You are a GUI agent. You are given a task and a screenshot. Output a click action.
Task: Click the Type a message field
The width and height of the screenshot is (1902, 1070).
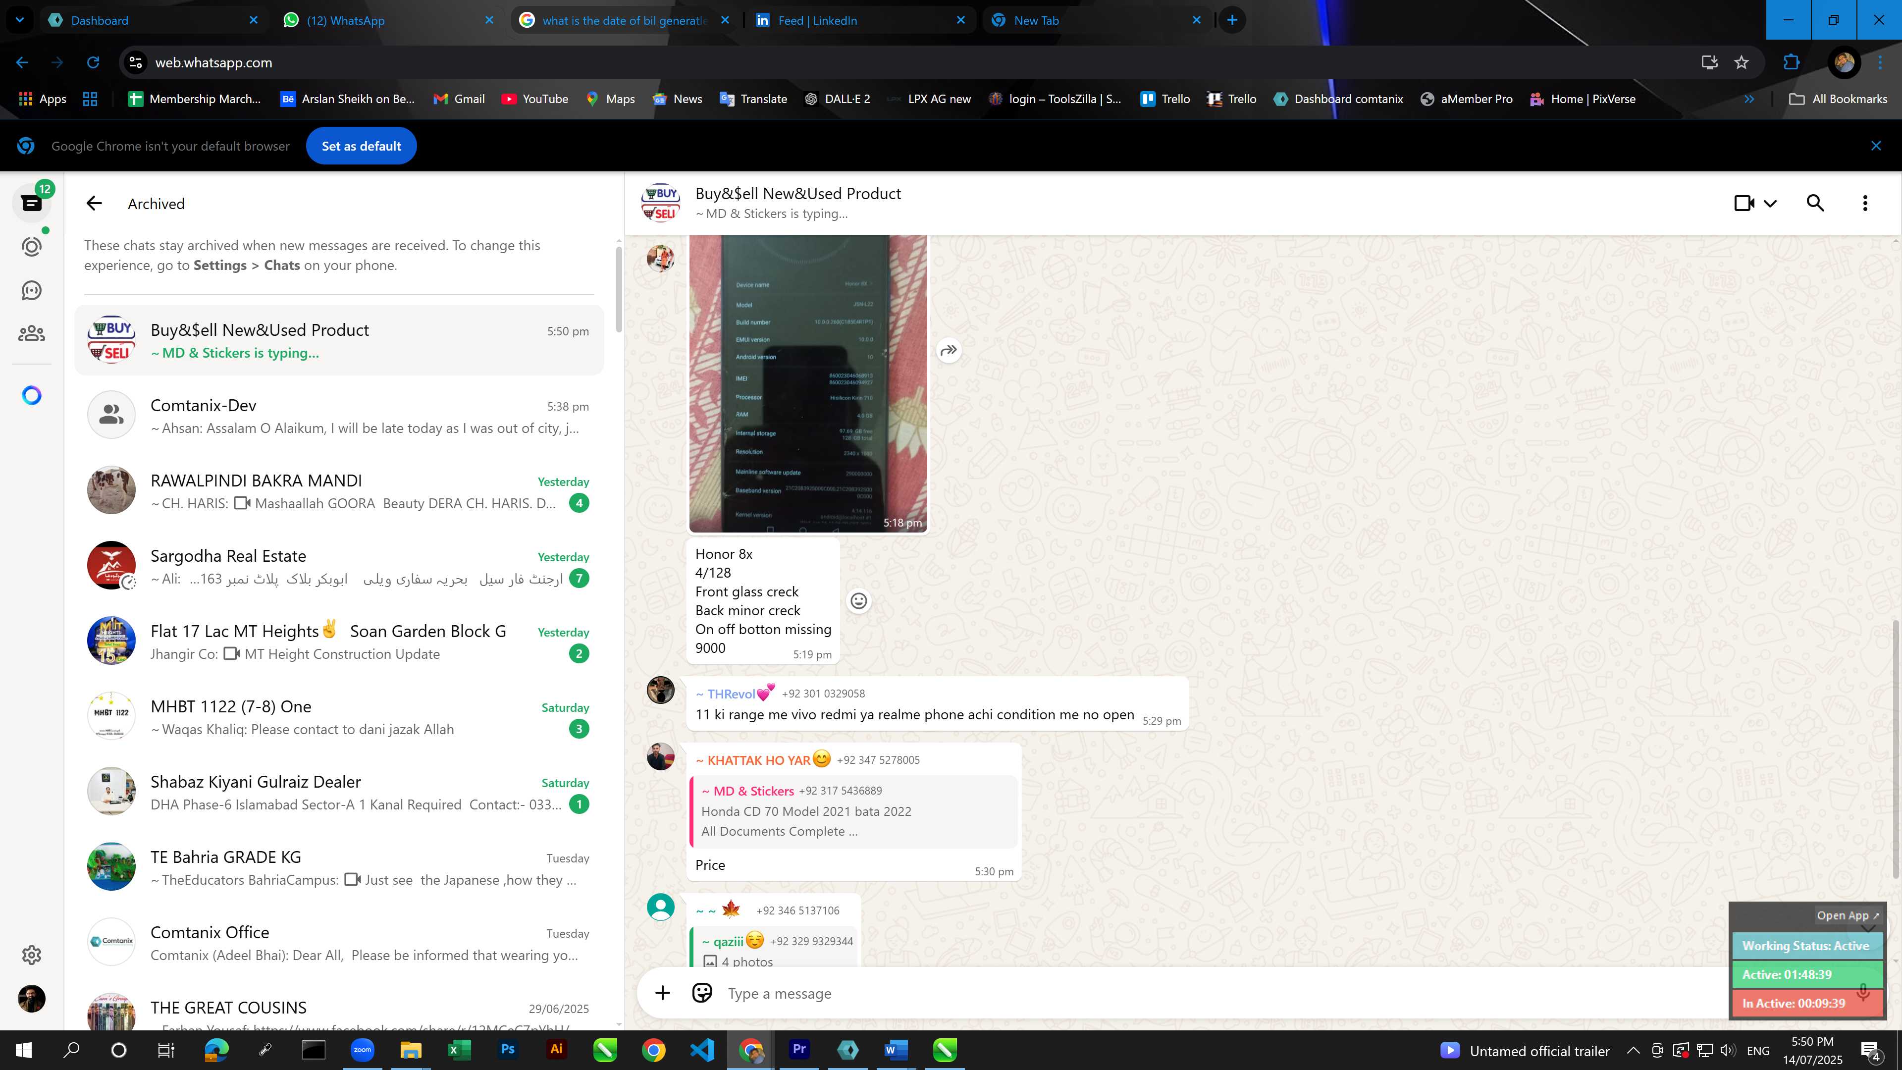tap(1226, 994)
